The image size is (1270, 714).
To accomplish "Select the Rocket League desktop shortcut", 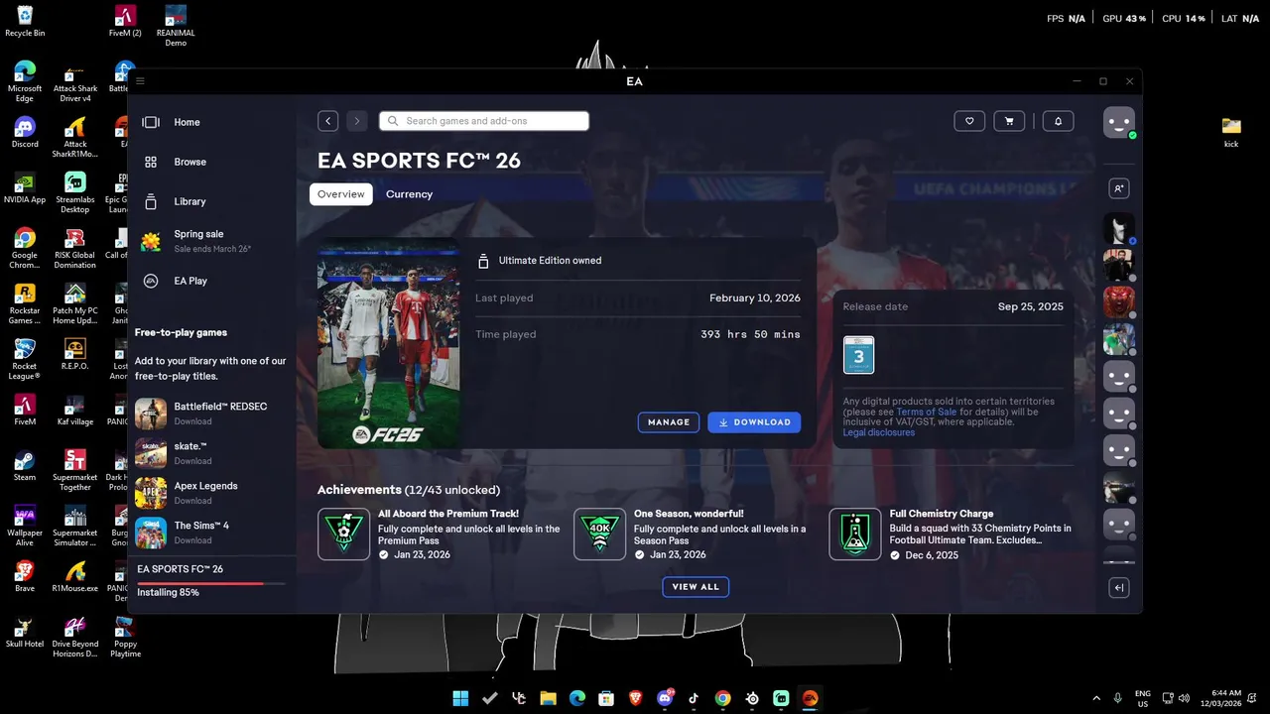I will pyautogui.click(x=25, y=359).
